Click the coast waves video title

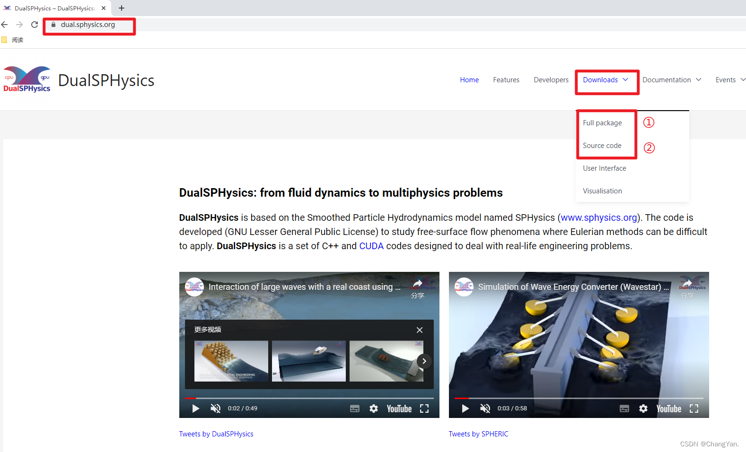(x=304, y=287)
